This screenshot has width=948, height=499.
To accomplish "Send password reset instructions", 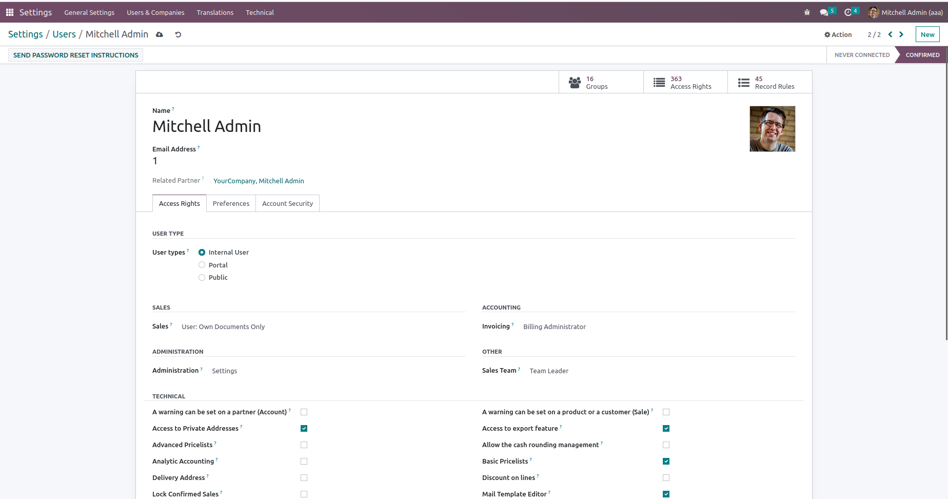I will pyautogui.click(x=76, y=55).
